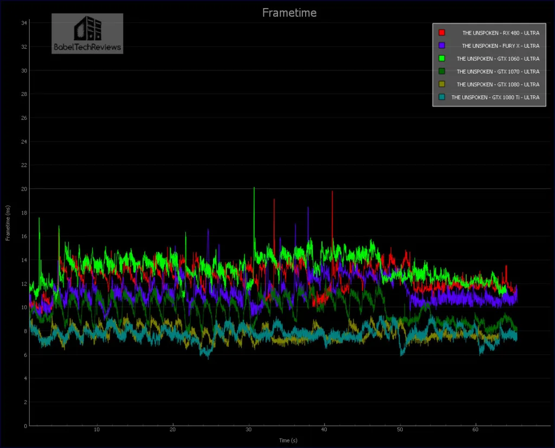Screen dimensions: 555x448
Task: Click the red RX 480 legend swatch
Action: pyautogui.click(x=442, y=33)
